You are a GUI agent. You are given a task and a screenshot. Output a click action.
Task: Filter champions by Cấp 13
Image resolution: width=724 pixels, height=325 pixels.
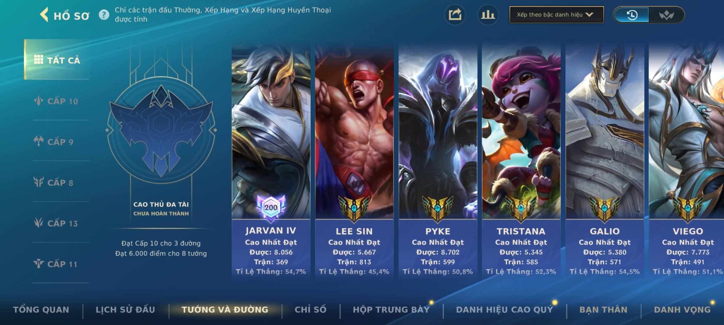pyautogui.click(x=56, y=223)
